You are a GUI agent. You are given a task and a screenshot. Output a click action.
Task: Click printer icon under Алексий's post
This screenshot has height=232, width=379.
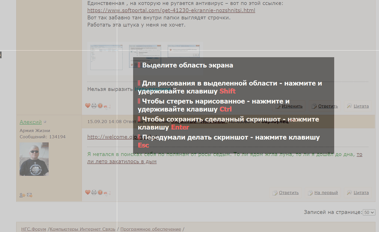coord(94,192)
